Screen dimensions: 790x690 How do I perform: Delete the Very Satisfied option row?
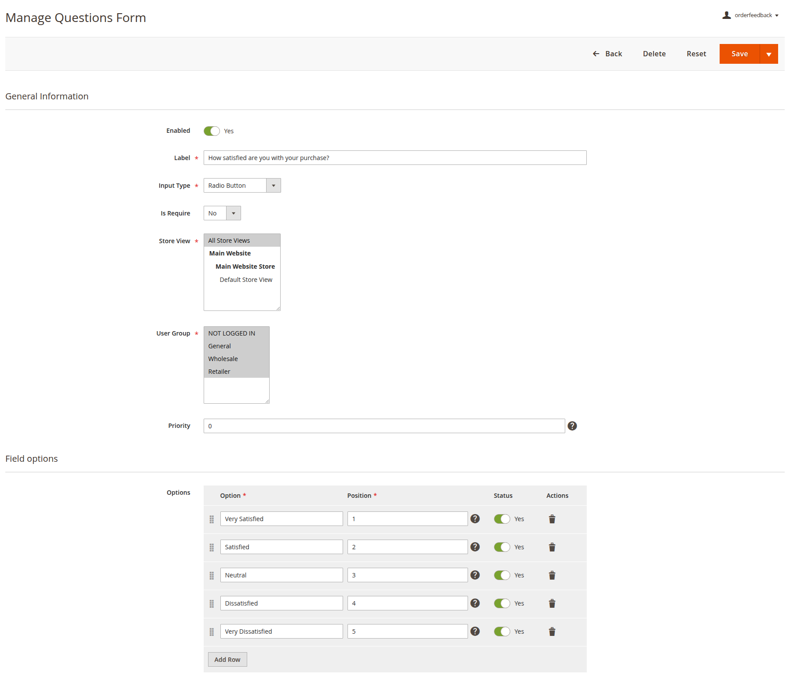552,519
